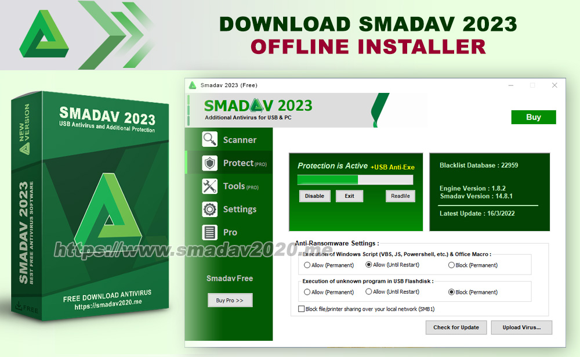Click the +USB Anti-Exe label
This screenshot has height=357, width=580.
(393, 167)
